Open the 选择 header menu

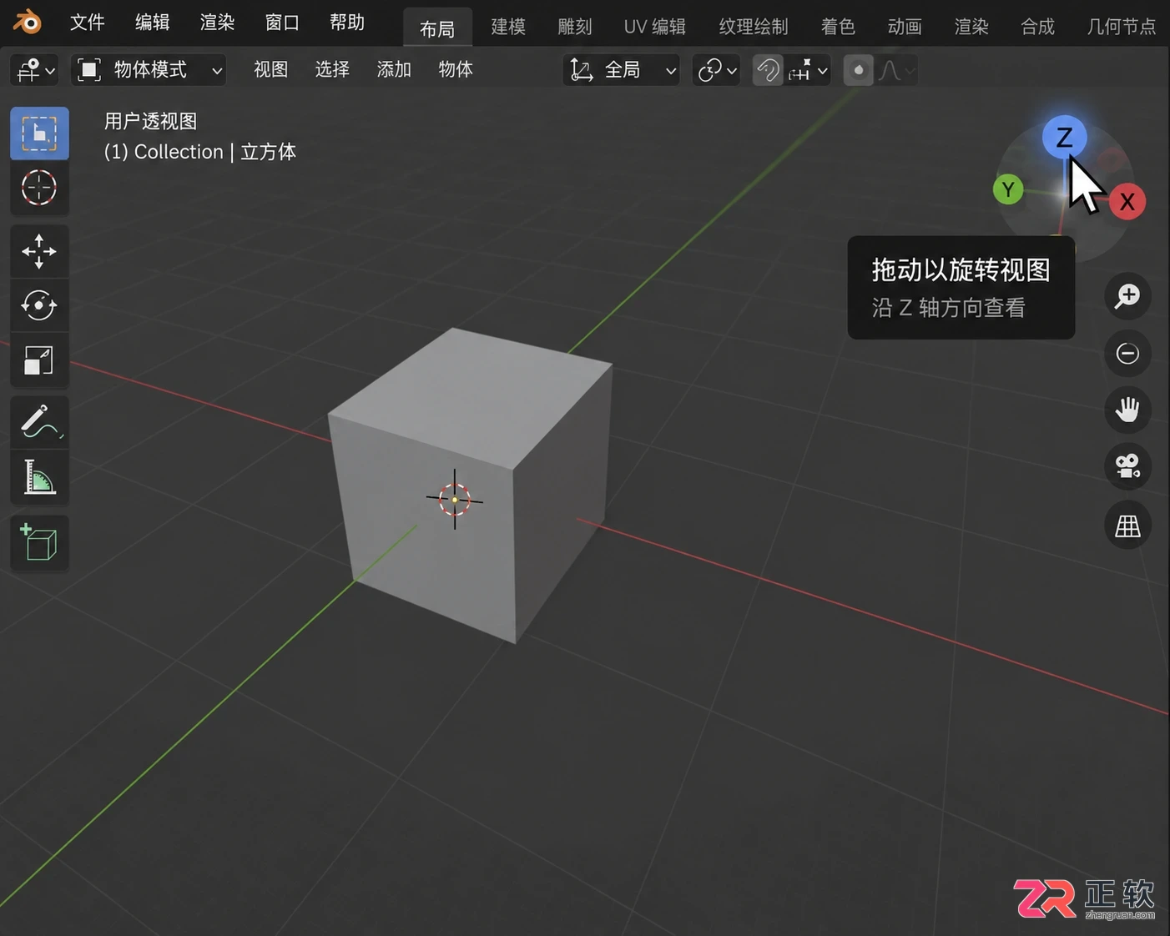pyautogui.click(x=332, y=70)
